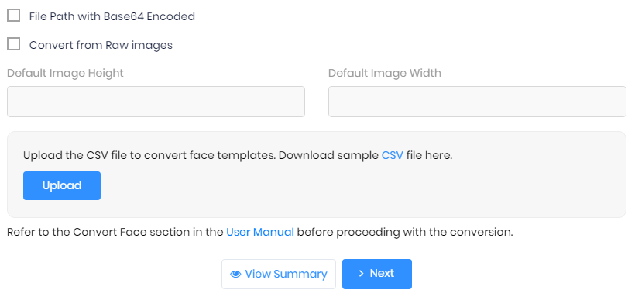Viewport: 635px width, 297px height.
Task: Click the 'File Path with Base64 Encoded' label
Action: pyautogui.click(x=112, y=16)
